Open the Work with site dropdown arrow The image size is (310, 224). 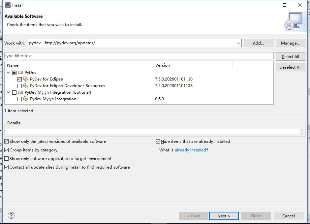[239, 43]
